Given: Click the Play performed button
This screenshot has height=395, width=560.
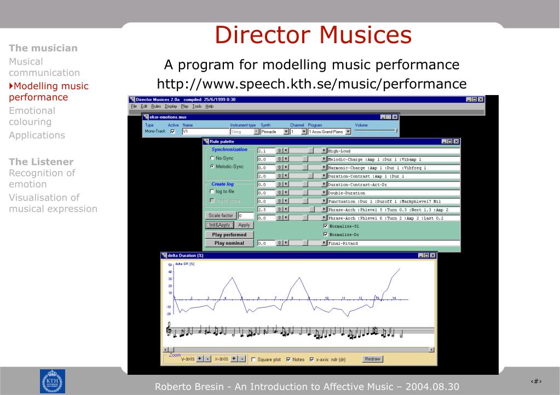Looking at the screenshot, I should pyautogui.click(x=229, y=234).
